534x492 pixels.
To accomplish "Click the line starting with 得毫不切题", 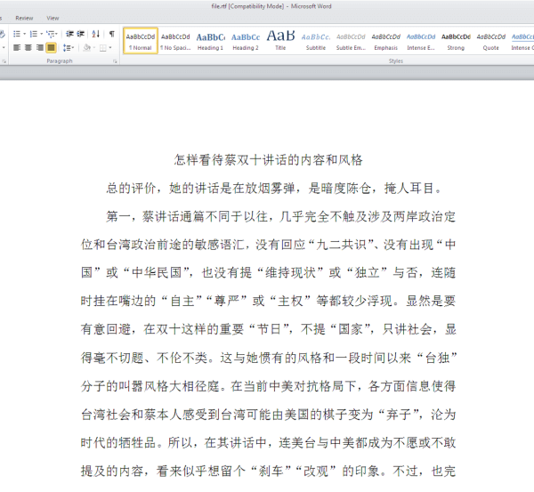I will point(269,358).
